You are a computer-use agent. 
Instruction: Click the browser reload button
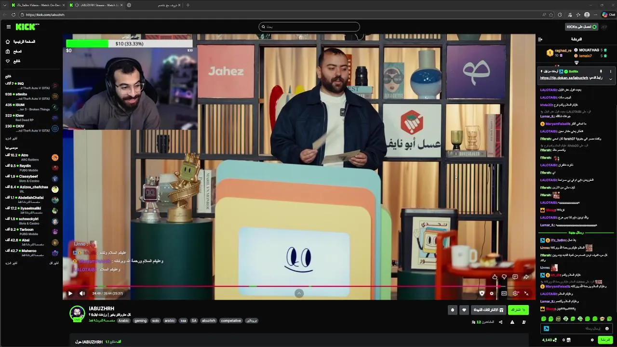(13, 15)
